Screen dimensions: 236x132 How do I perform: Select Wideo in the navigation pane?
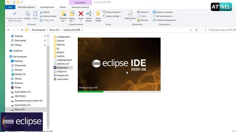18,87
